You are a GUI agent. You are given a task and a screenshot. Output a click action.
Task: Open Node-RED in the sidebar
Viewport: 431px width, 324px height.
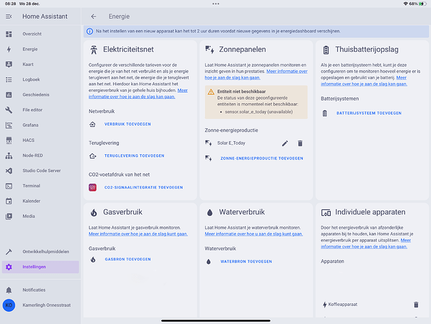(34, 156)
